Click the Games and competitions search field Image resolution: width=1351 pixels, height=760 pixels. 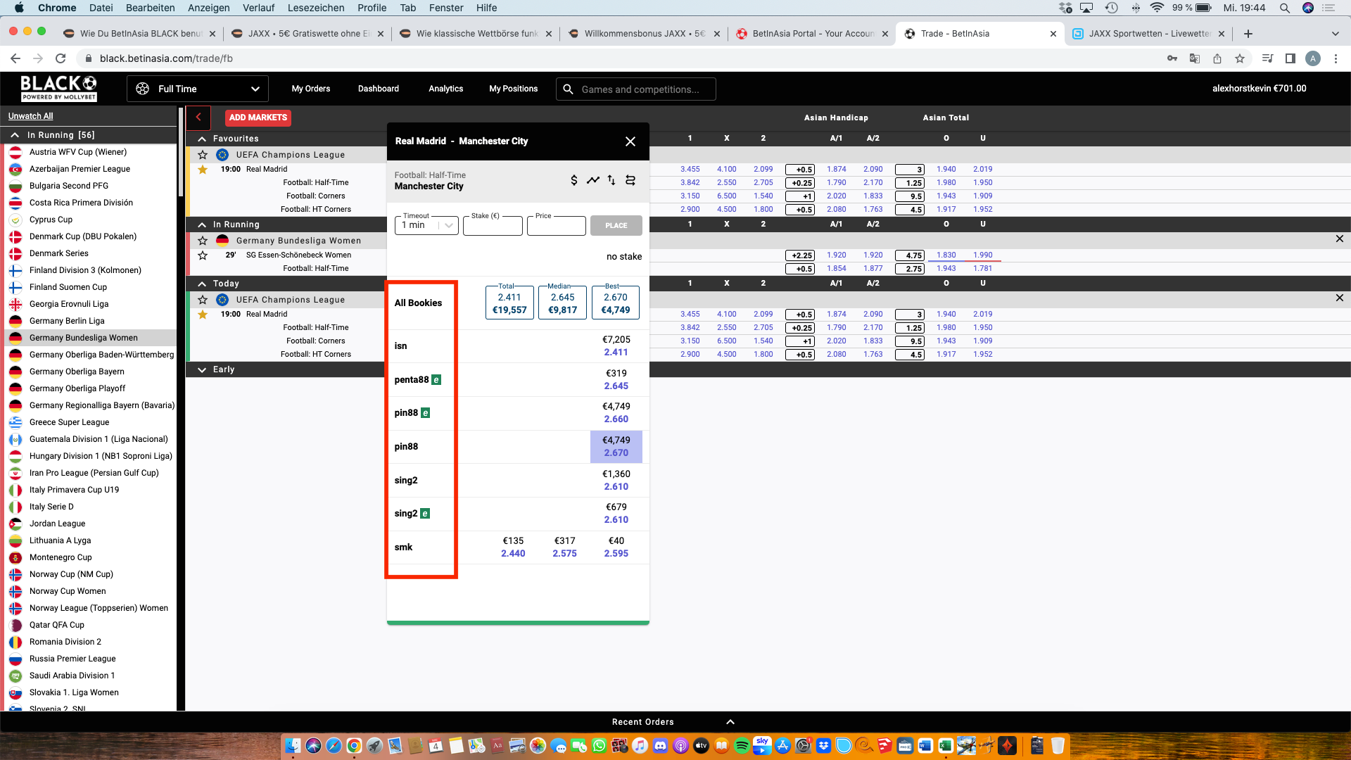tap(636, 89)
